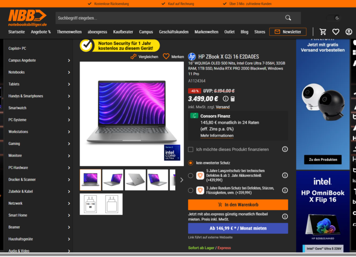Image resolution: width=356 pixels, height=257 pixels.
Task: Select third closed-lid laptop thumbnail
Action: (x=136, y=180)
